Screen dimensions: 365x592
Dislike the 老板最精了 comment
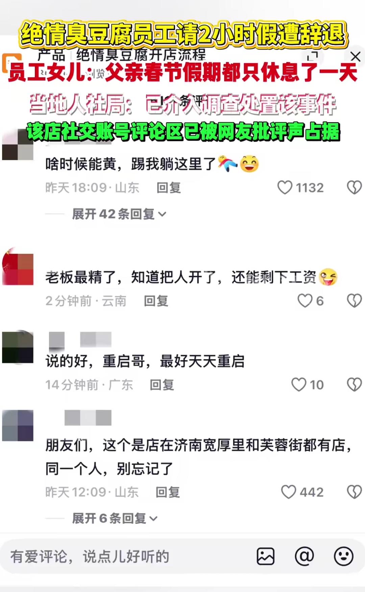(x=354, y=301)
